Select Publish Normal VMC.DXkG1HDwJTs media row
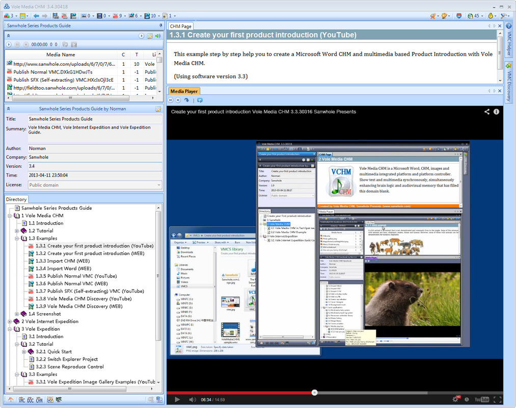Screen dimensions: 516x408 tap(81, 72)
